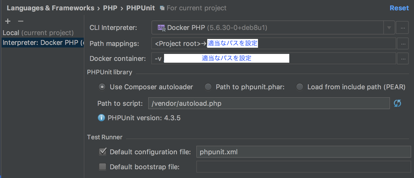Select Path to phpunit.phar option
The width and height of the screenshot is (414, 178).
[208, 87]
